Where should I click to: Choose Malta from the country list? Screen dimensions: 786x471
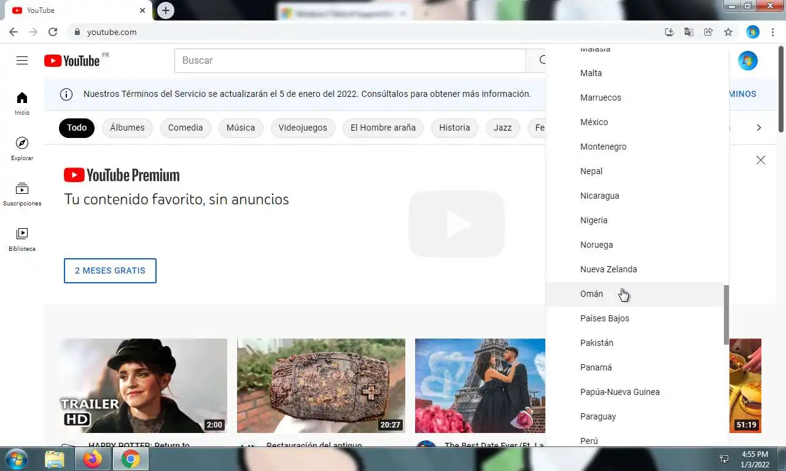point(634,73)
